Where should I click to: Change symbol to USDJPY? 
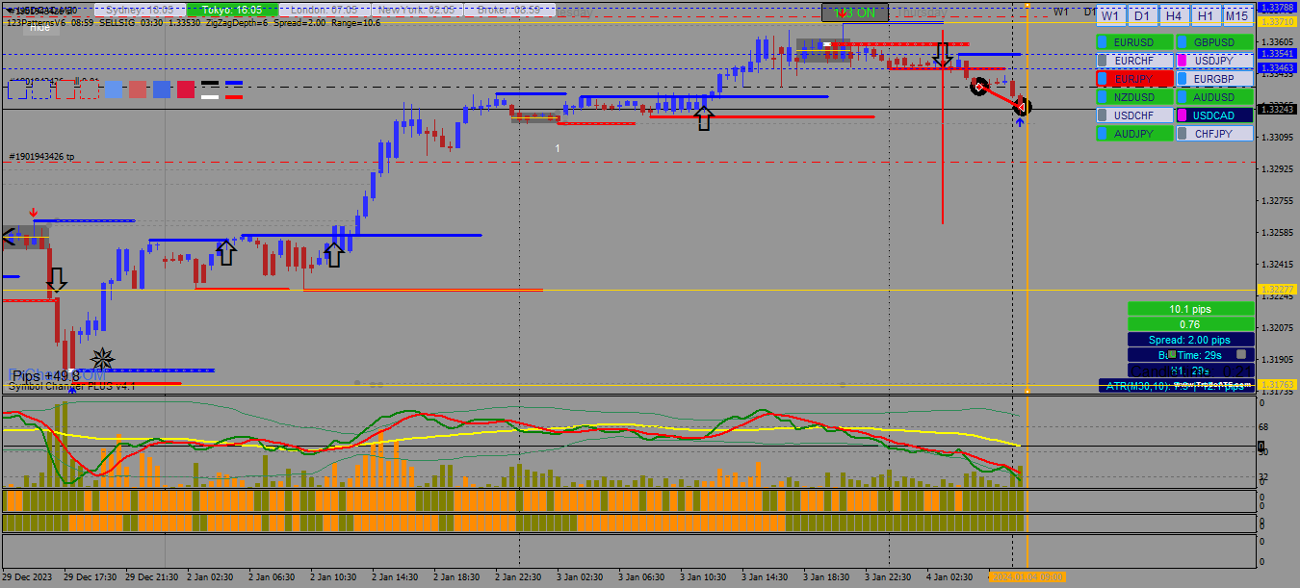tap(1214, 61)
